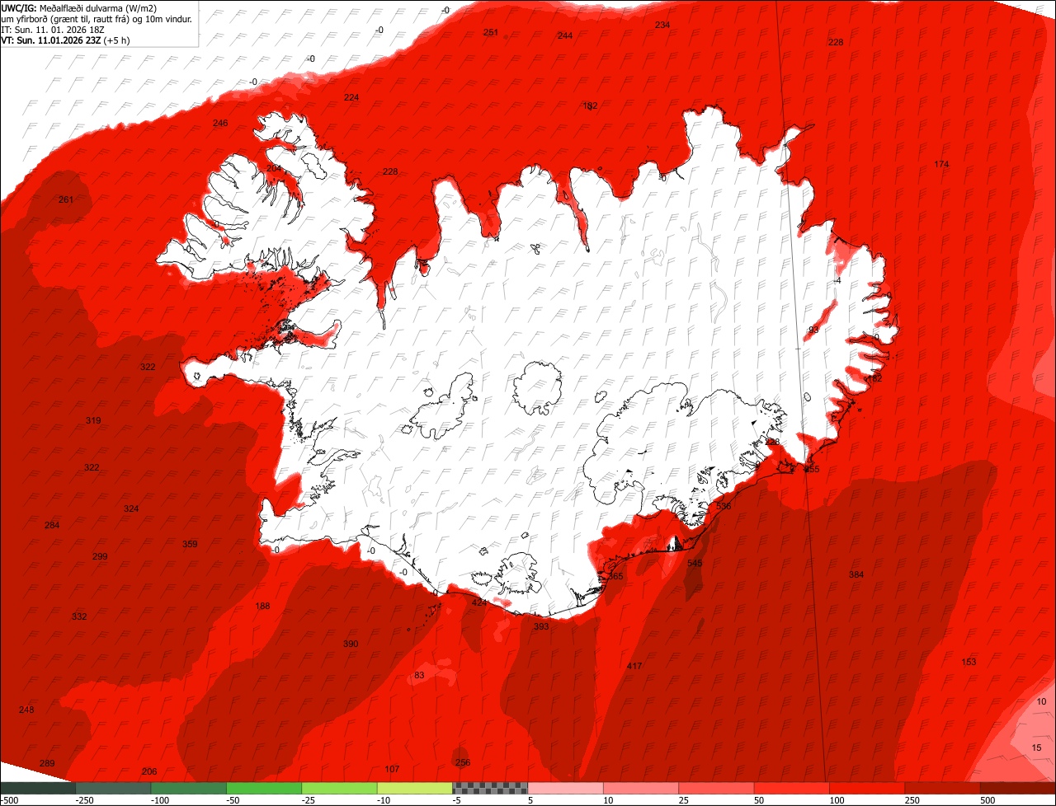Click the map value 393
The height and width of the screenshot is (806, 1056).
[x=541, y=626]
